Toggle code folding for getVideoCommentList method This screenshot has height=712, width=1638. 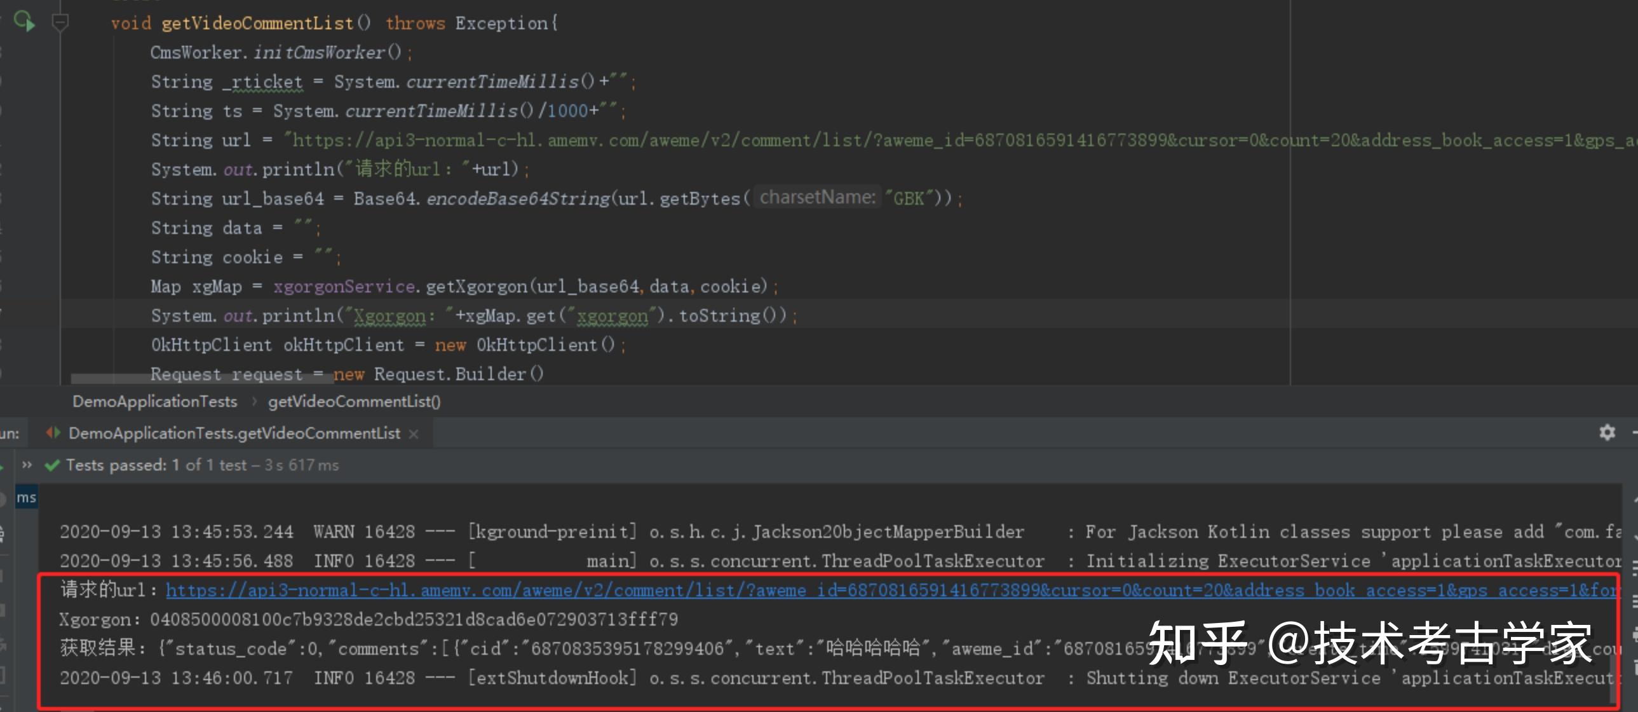(60, 21)
